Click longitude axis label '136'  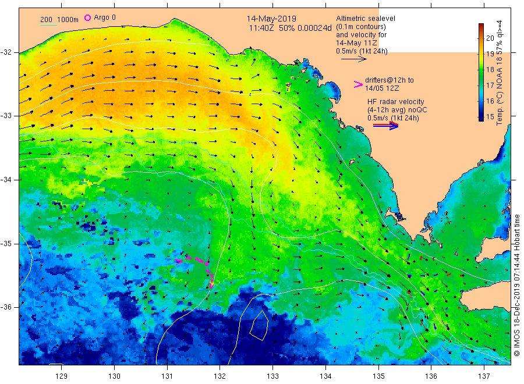coord(431,376)
